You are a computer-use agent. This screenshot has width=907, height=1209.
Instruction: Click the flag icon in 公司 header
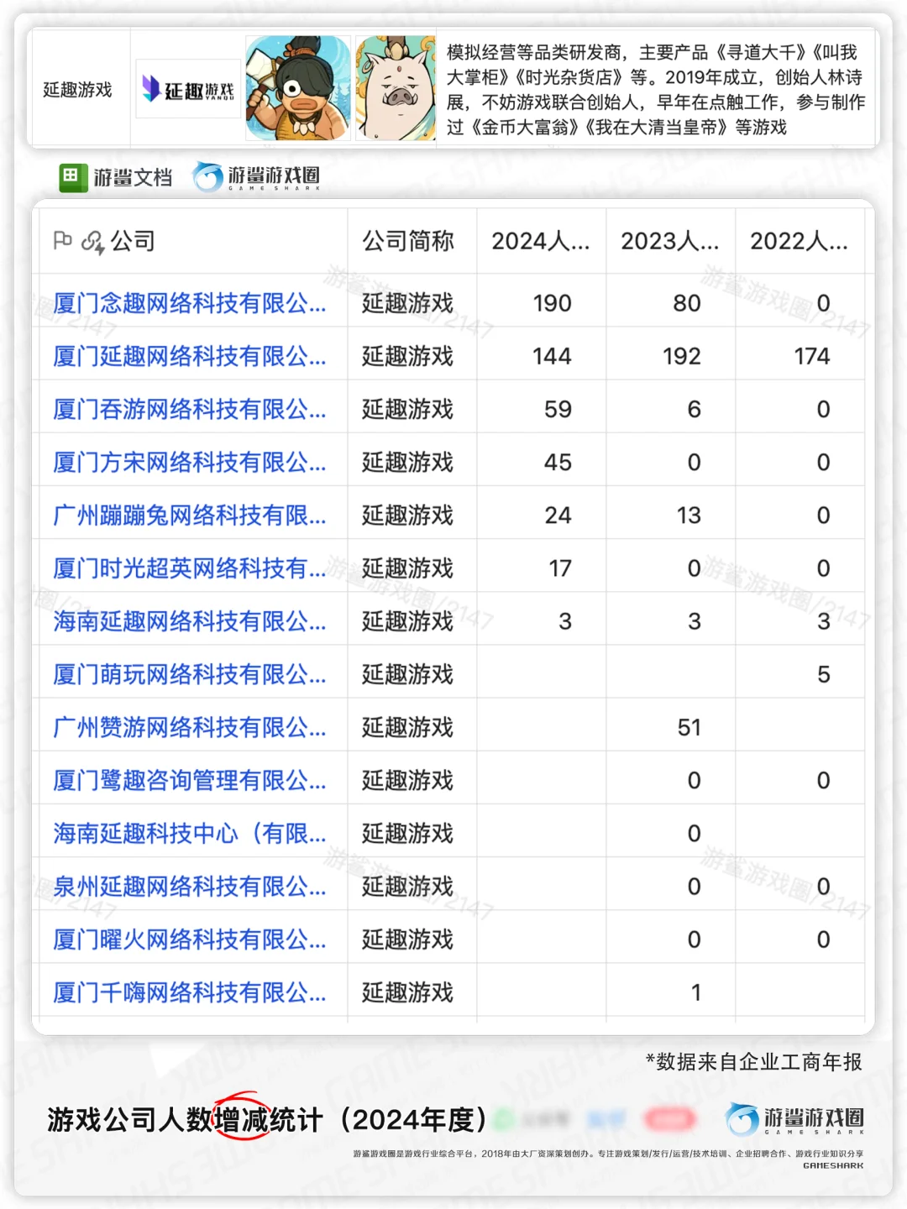[62, 241]
